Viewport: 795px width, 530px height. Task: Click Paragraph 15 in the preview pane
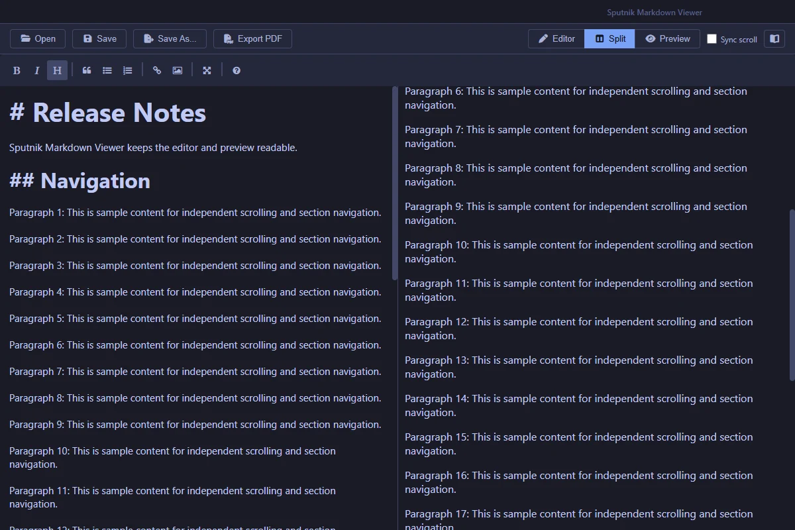tap(579, 444)
